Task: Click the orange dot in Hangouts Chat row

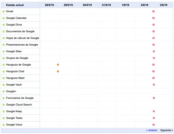Action: pyautogui.click(x=58, y=71)
